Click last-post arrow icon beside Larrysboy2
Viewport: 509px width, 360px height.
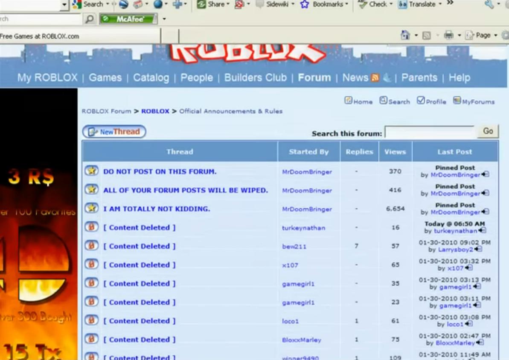tap(478, 249)
